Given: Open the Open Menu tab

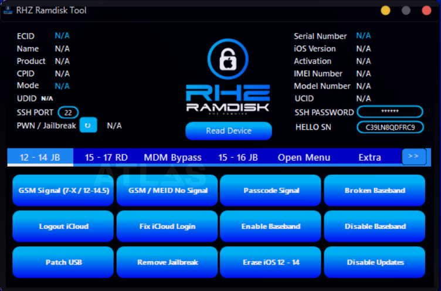Looking at the screenshot, I should pos(304,157).
